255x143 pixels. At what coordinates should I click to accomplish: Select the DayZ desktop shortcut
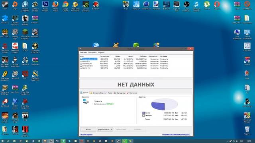pyautogui.click(x=25, y=116)
